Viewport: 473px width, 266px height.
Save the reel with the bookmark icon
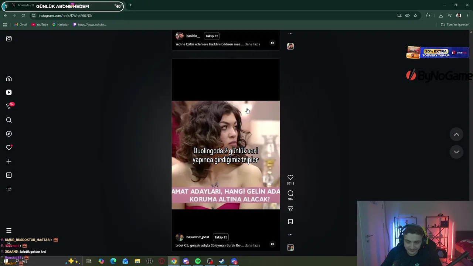tap(290, 222)
